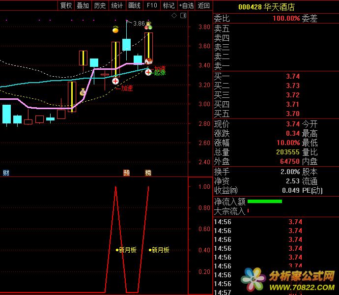Click the orange fruit marker icon
Image resolution: width=339 pixels, height=295 pixels.
pyautogui.click(x=115, y=29)
